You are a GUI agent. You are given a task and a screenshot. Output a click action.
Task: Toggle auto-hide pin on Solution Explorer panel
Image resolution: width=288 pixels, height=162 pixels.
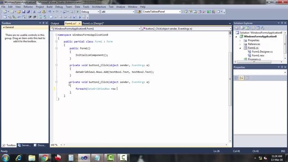(x=282, y=23)
